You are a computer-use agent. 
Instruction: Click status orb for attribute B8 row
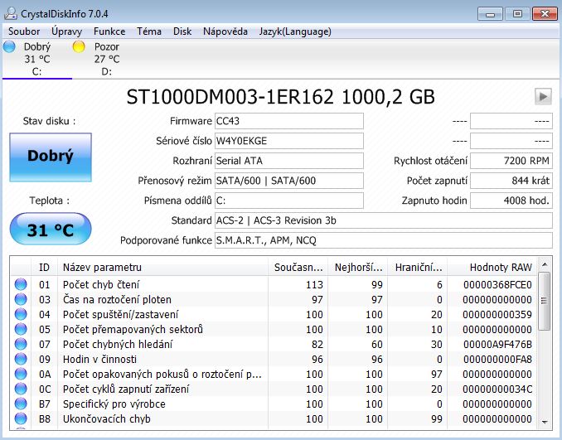tap(21, 419)
